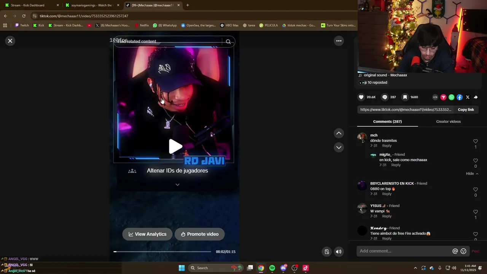Click View Analytics button
The width and height of the screenshot is (487, 274).
click(x=147, y=234)
